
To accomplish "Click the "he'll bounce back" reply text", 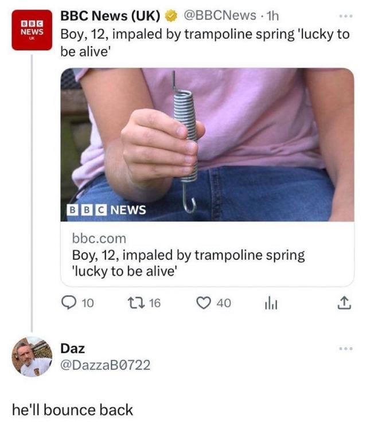I will coord(72,410).
